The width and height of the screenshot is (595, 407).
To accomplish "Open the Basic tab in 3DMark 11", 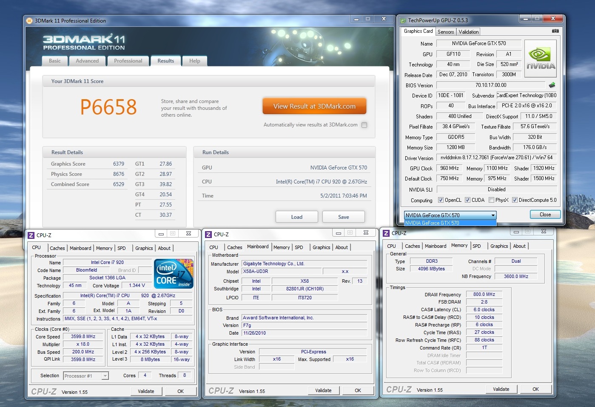I will (54, 61).
